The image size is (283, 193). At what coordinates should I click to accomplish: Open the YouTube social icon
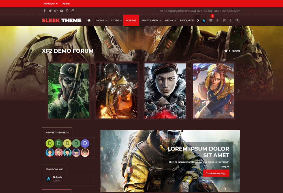tap(61, 11)
